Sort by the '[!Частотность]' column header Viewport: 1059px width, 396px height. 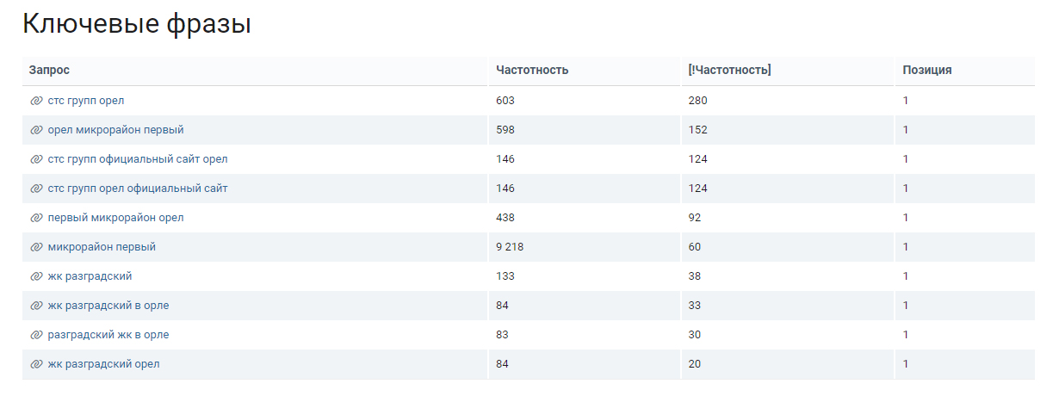pos(729,71)
